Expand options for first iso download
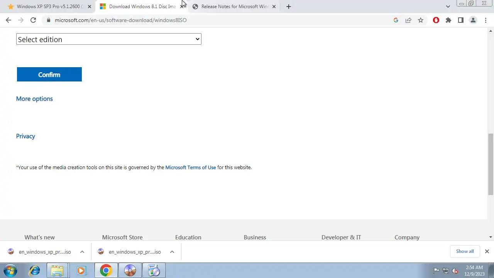This screenshot has height=278, width=494. click(82, 252)
